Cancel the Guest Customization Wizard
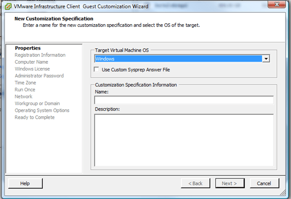The image size is (291, 199). [264, 183]
